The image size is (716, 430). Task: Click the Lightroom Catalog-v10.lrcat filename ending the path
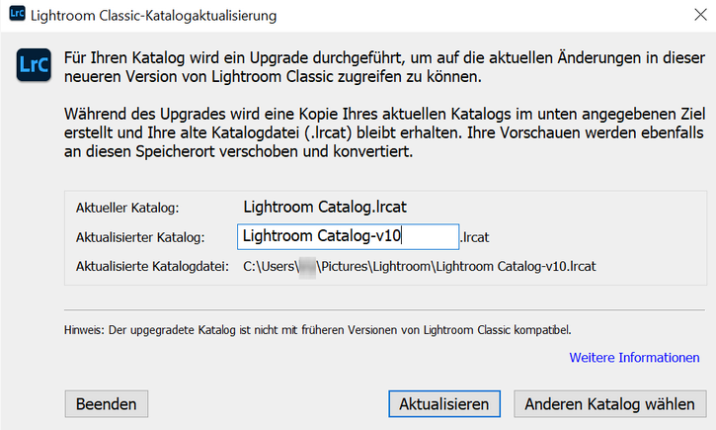(517, 266)
